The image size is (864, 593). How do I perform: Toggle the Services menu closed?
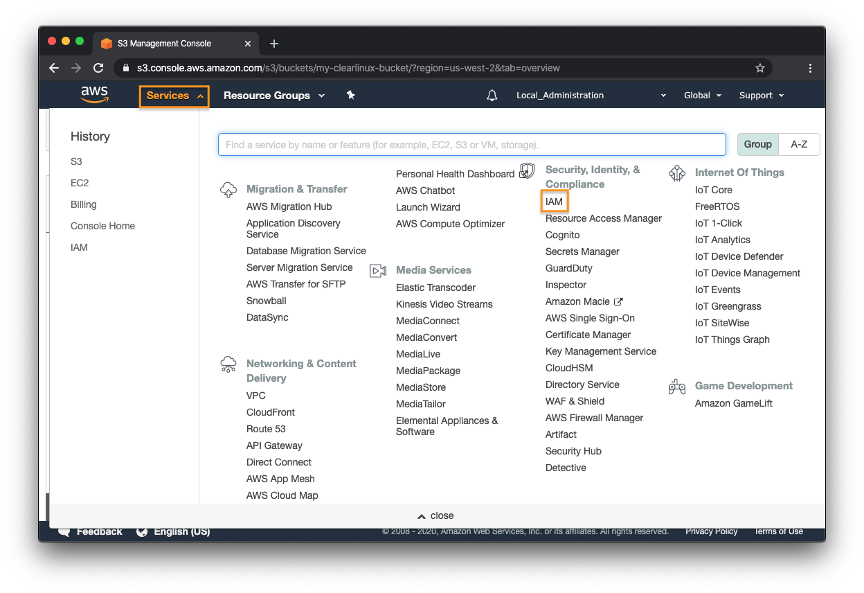point(174,96)
